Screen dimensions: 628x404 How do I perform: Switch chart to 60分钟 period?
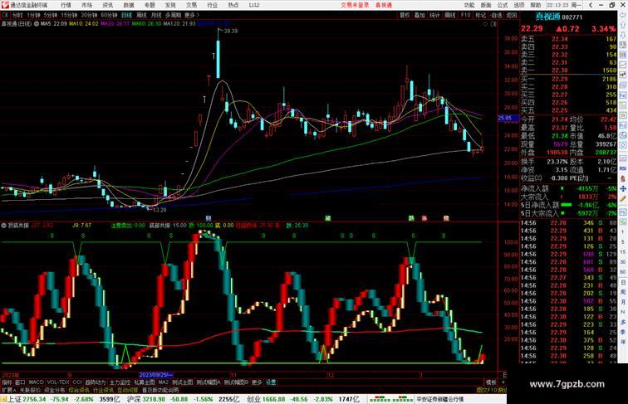tap(109, 15)
